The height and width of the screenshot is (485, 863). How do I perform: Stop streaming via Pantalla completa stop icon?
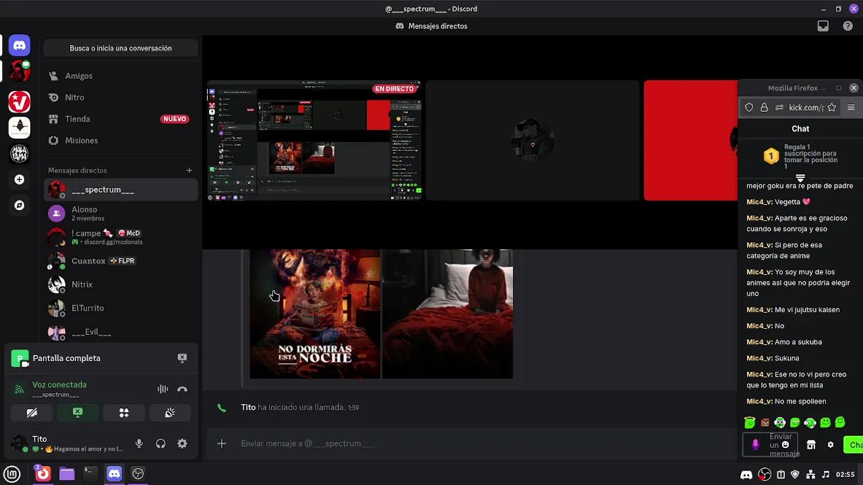coord(182,358)
